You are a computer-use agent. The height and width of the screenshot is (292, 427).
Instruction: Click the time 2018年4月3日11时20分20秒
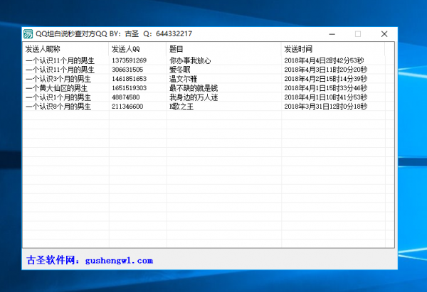(326, 70)
